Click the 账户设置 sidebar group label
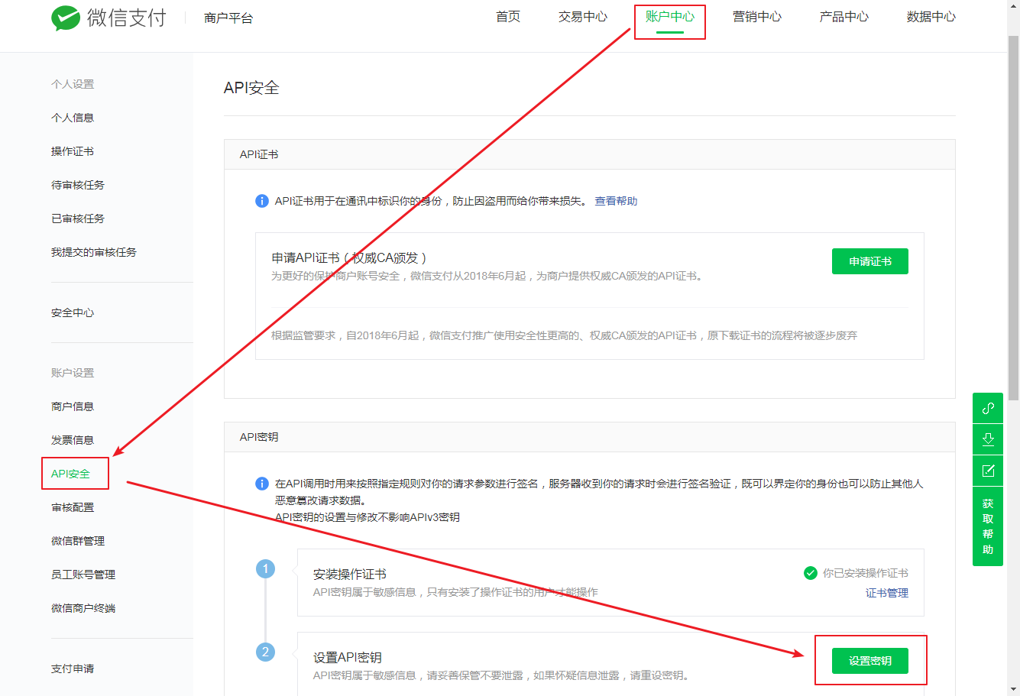Image resolution: width=1020 pixels, height=696 pixels. click(73, 373)
